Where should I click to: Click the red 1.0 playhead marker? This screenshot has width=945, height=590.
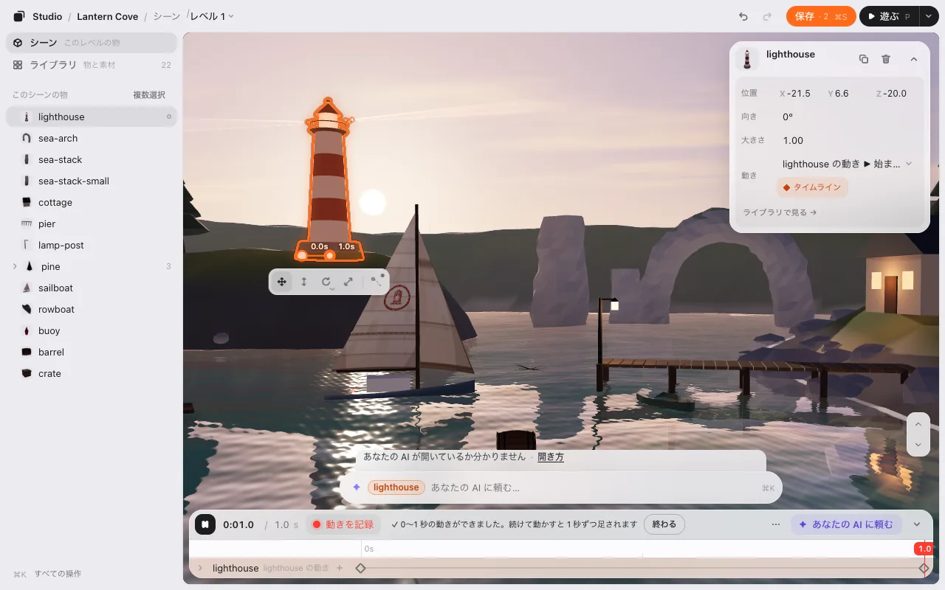click(924, 549)
